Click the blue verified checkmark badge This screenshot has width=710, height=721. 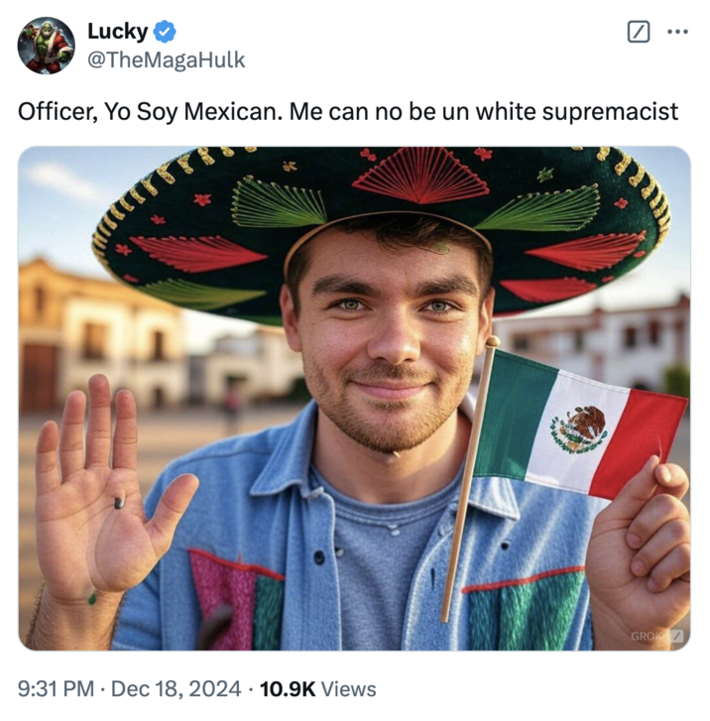click(x=165, y=32)
